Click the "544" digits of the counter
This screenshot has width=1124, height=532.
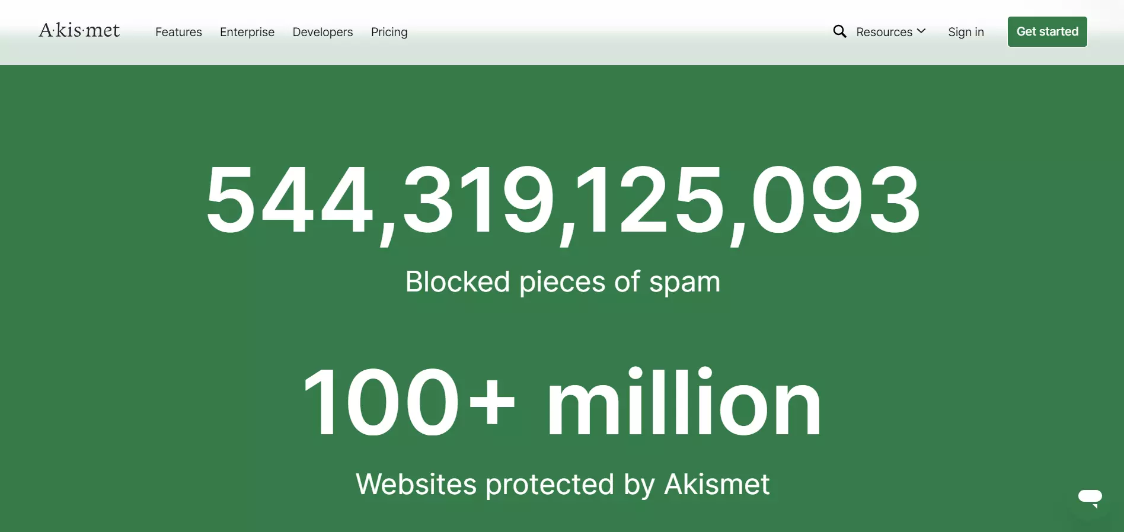pyautogui.click(x=289, y=200)
